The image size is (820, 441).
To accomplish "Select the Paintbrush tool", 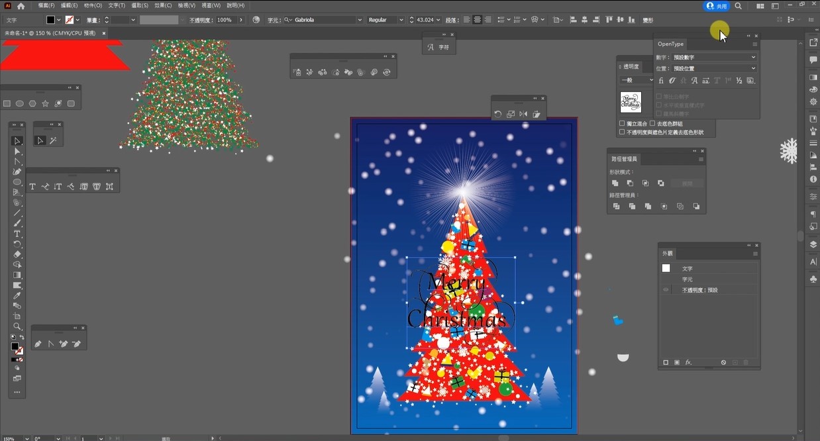I will coord(17,224).
